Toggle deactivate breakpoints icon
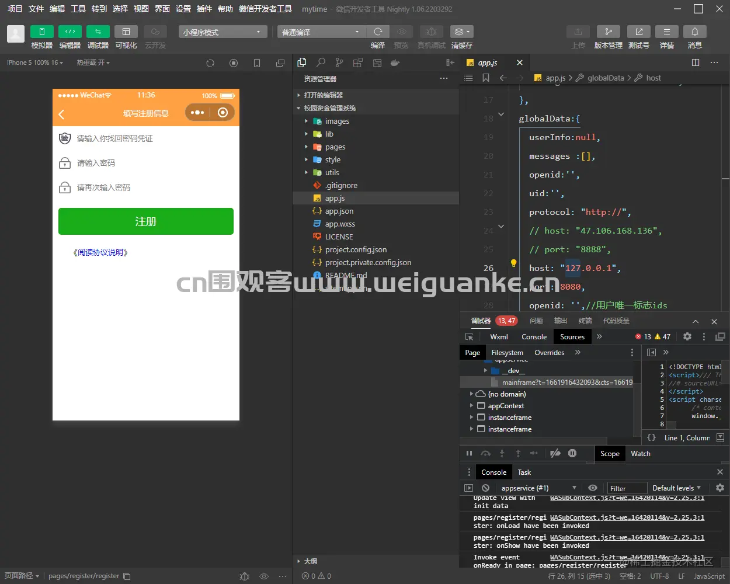This screenshot has height=584, width=730. coord(555,453)
